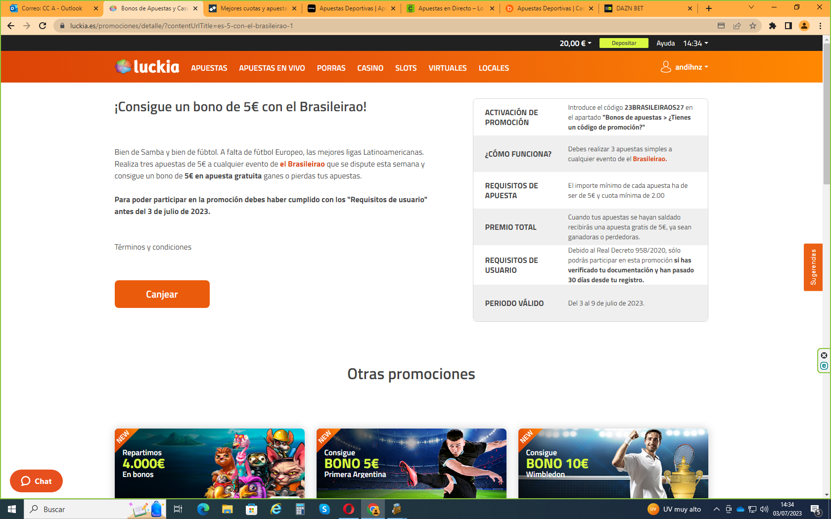Open Chrome extensions puzzle icon
This screenshot has height=519, width=831.
point(773,26)
